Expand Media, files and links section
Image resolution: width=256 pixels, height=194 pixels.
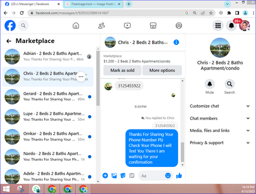coord(220,131)
